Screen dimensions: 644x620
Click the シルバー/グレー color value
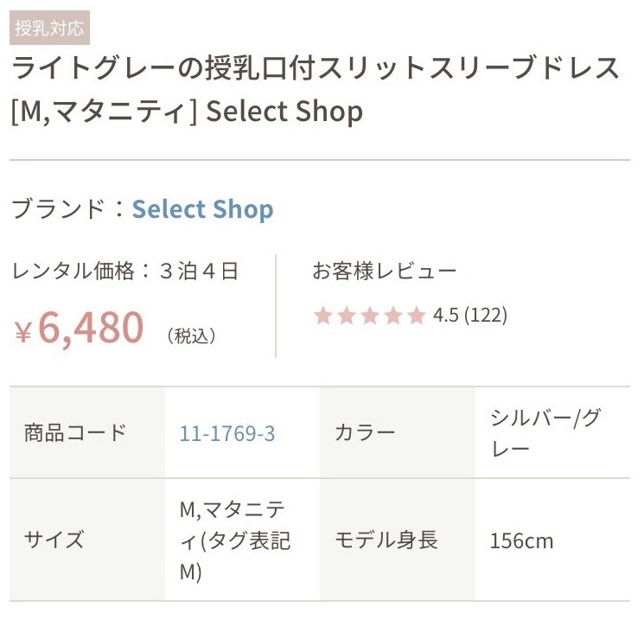click(x=545, y=433)
